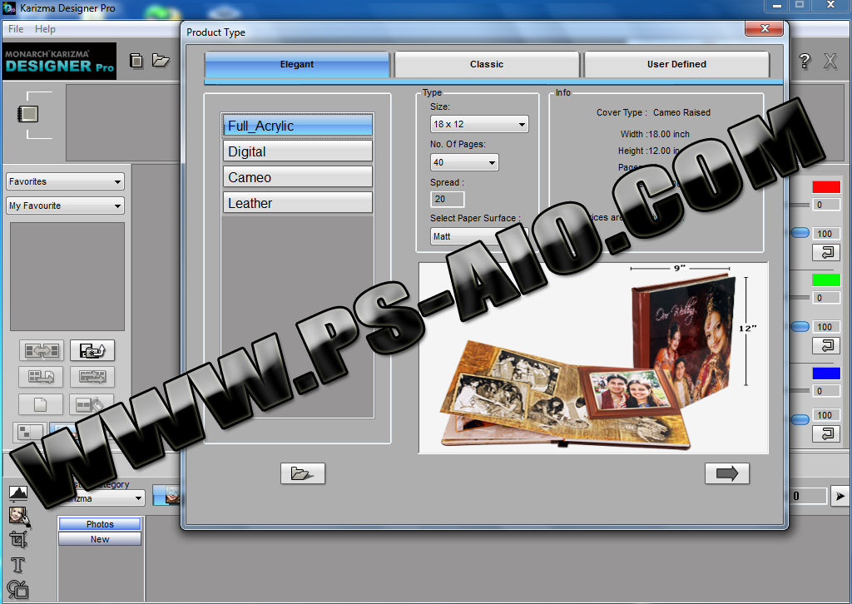
Task: Click the help question mark icon
Action: pos(805,61)
